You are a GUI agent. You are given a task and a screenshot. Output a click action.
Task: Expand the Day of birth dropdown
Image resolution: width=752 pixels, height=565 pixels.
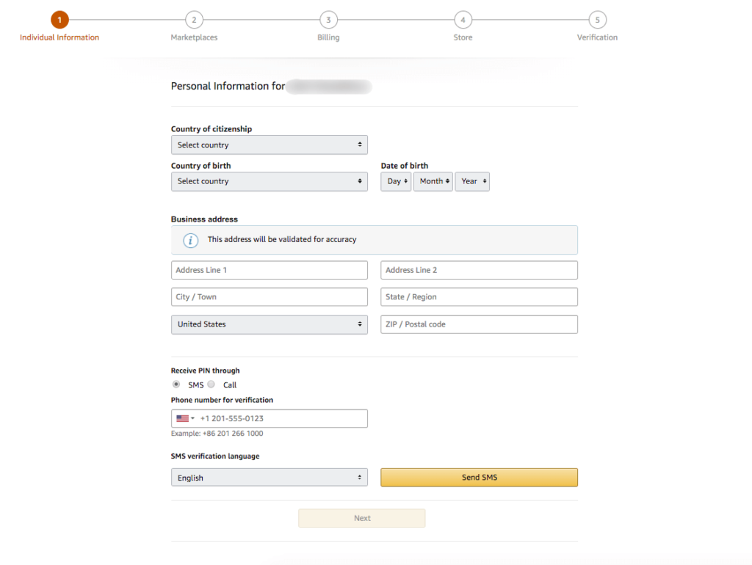396,181
